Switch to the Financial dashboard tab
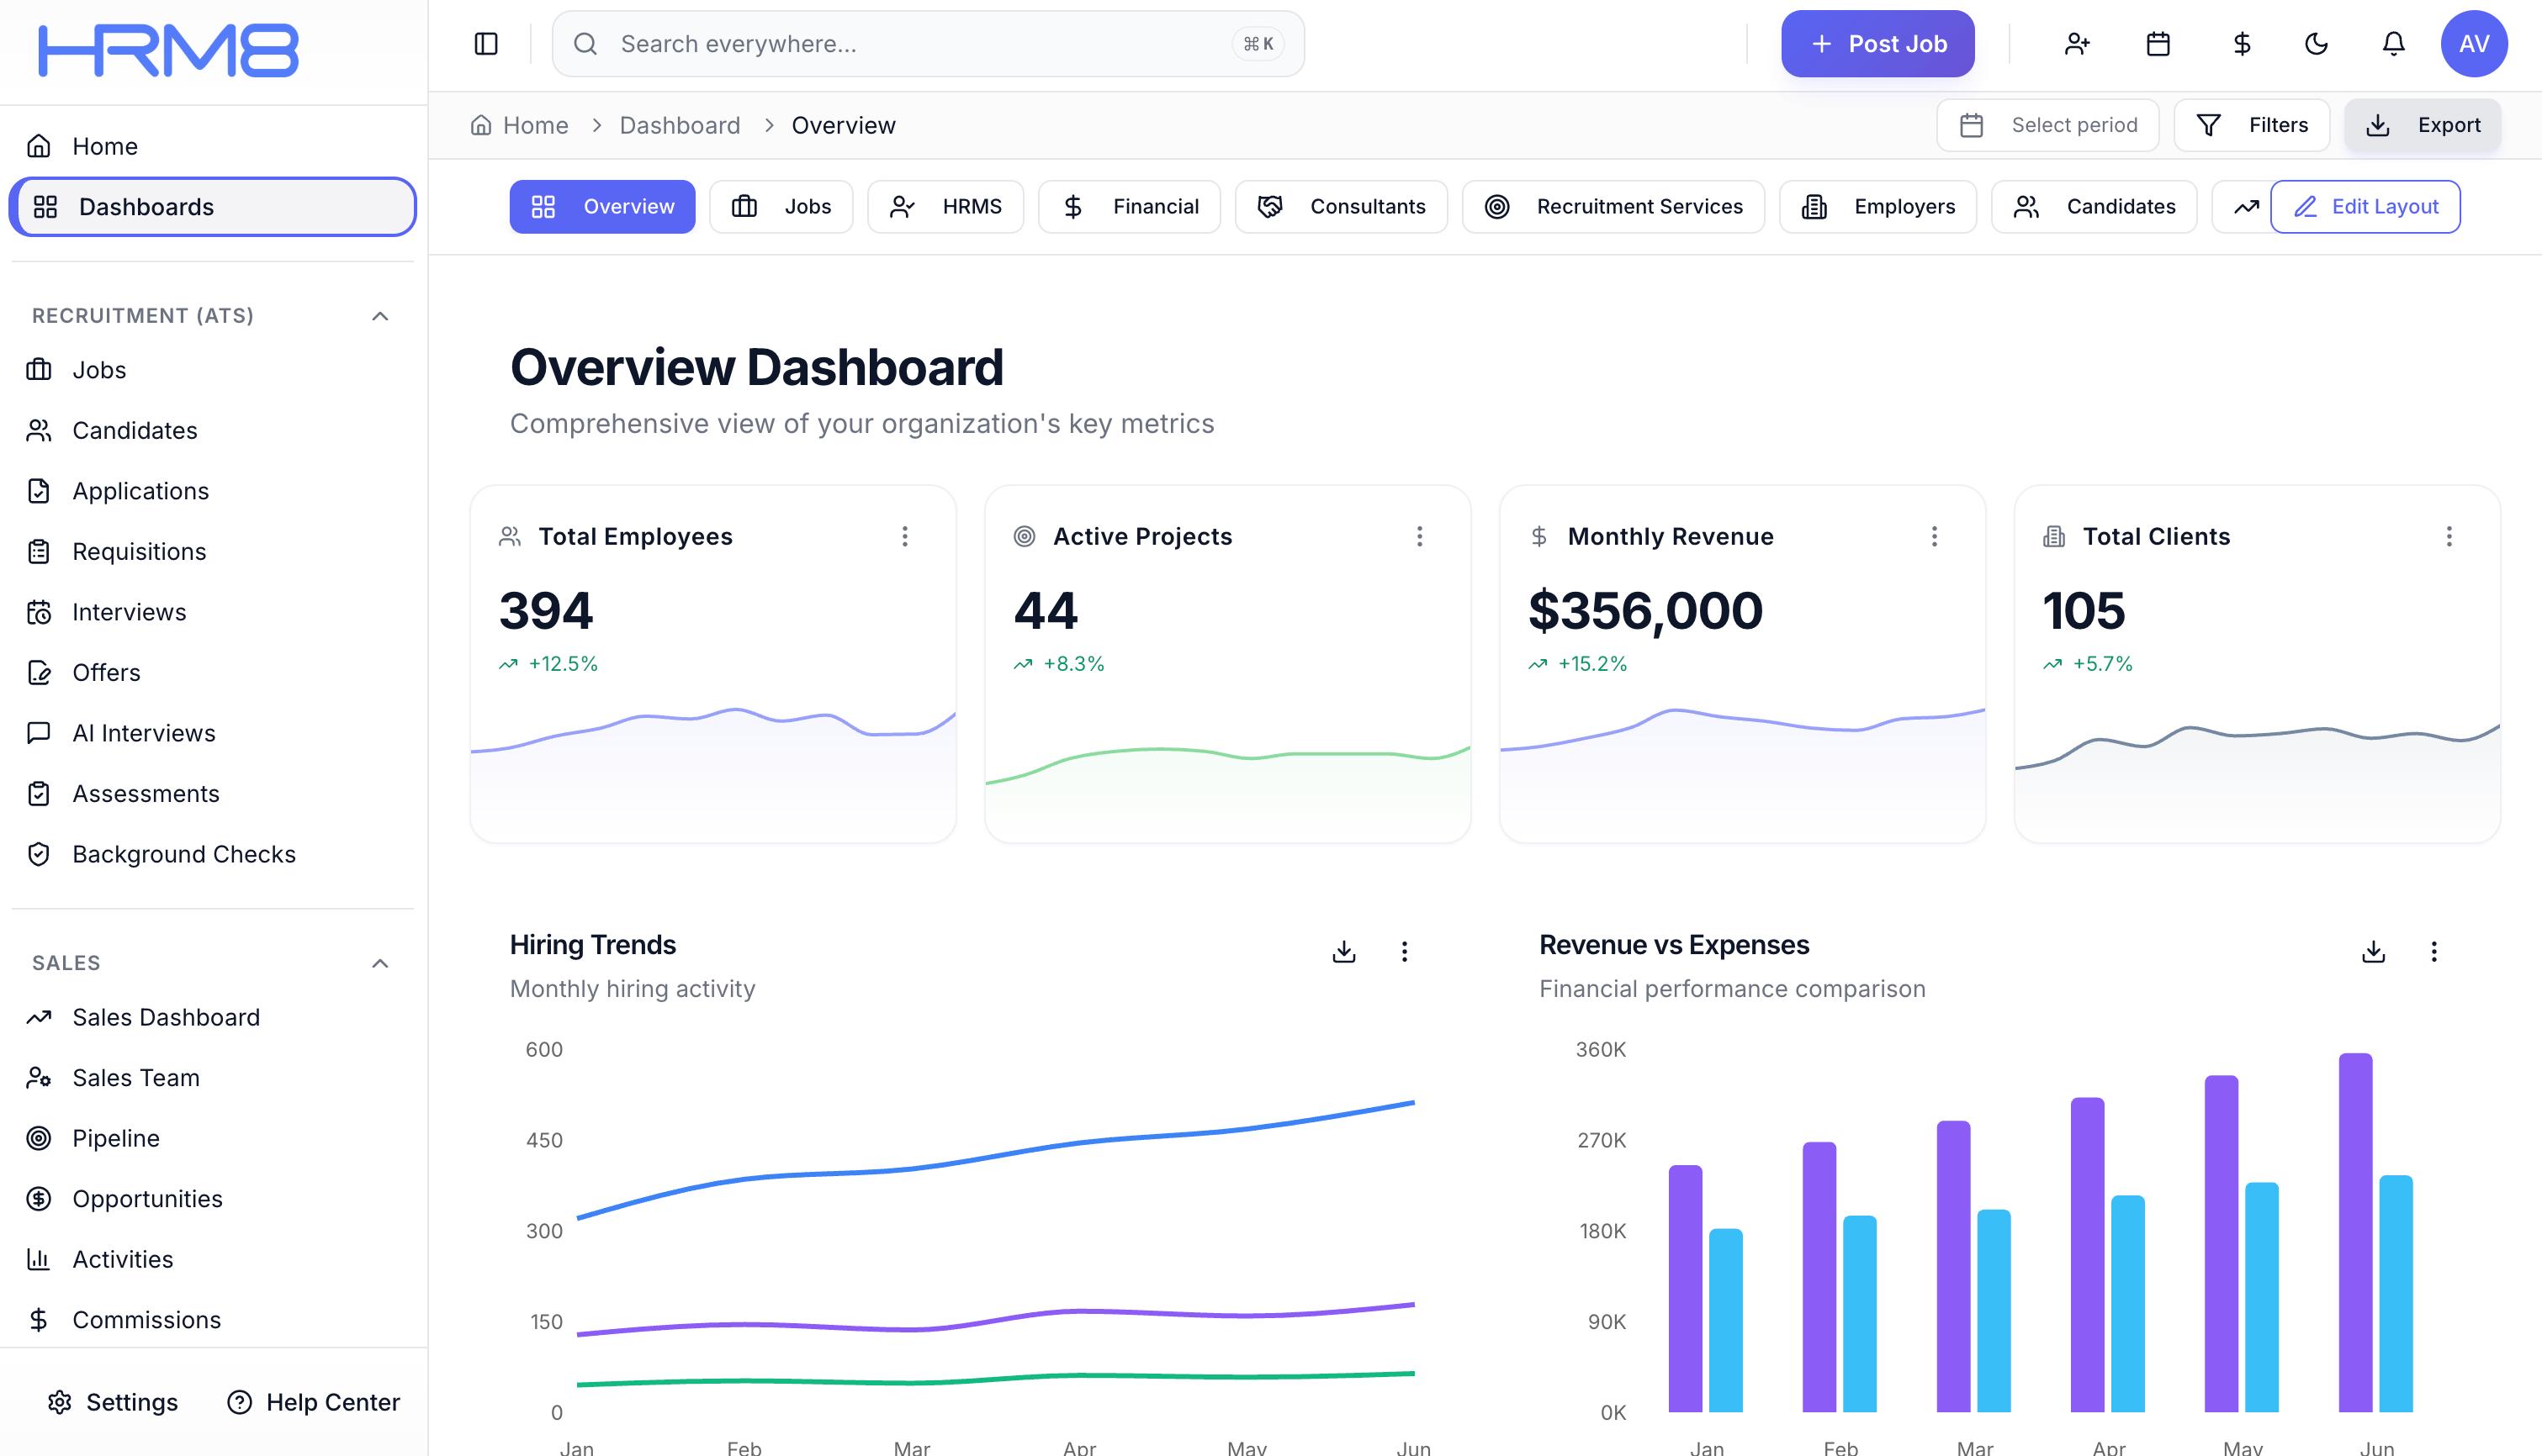 tap(1130, 207)
